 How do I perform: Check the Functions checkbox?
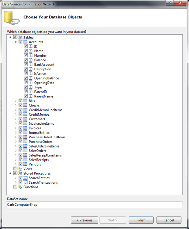click(x=15, y=187)
